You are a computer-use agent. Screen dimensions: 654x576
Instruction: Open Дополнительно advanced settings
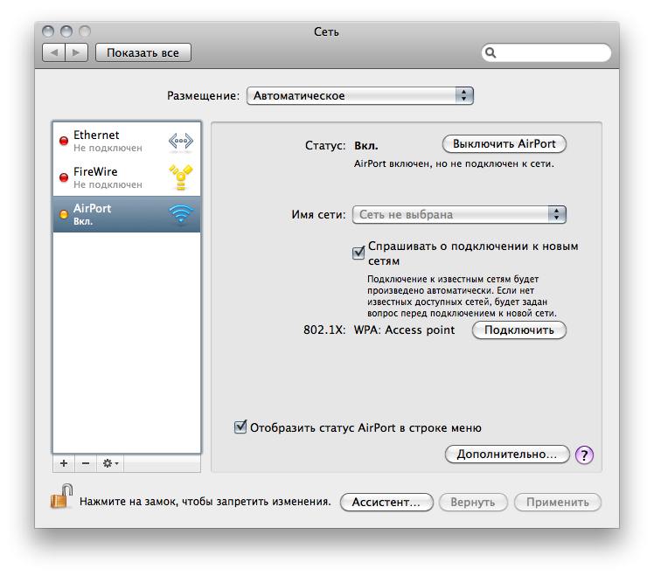tap(507, 455)
